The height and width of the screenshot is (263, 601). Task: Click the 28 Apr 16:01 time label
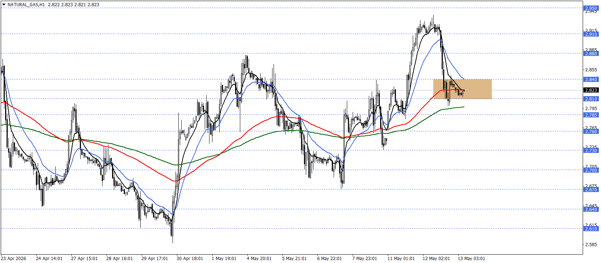point(119,258)
